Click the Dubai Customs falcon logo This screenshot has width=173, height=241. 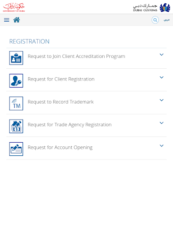tap(165, 8)
